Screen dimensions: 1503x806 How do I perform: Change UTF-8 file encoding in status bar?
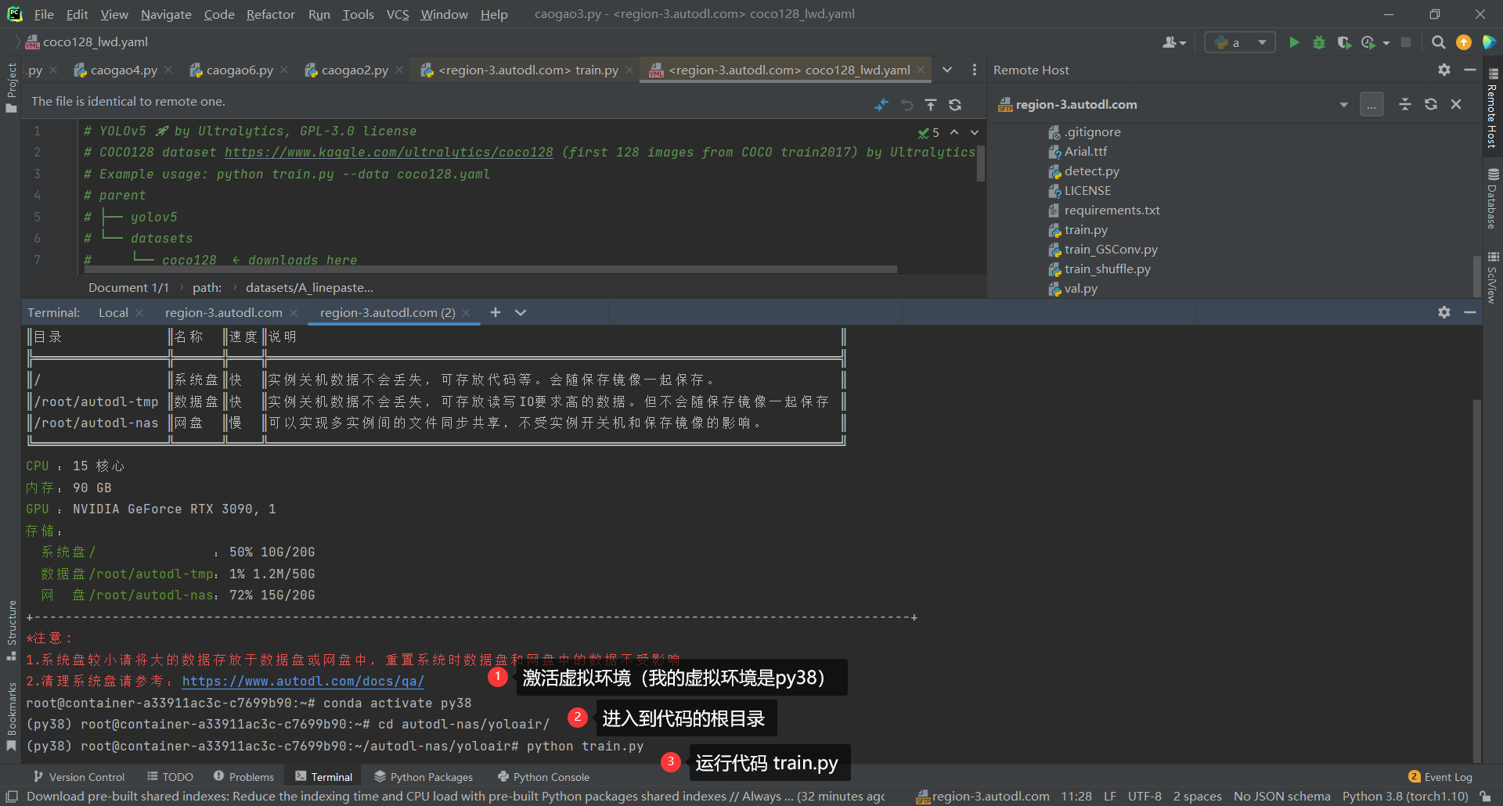(1144, 797)
